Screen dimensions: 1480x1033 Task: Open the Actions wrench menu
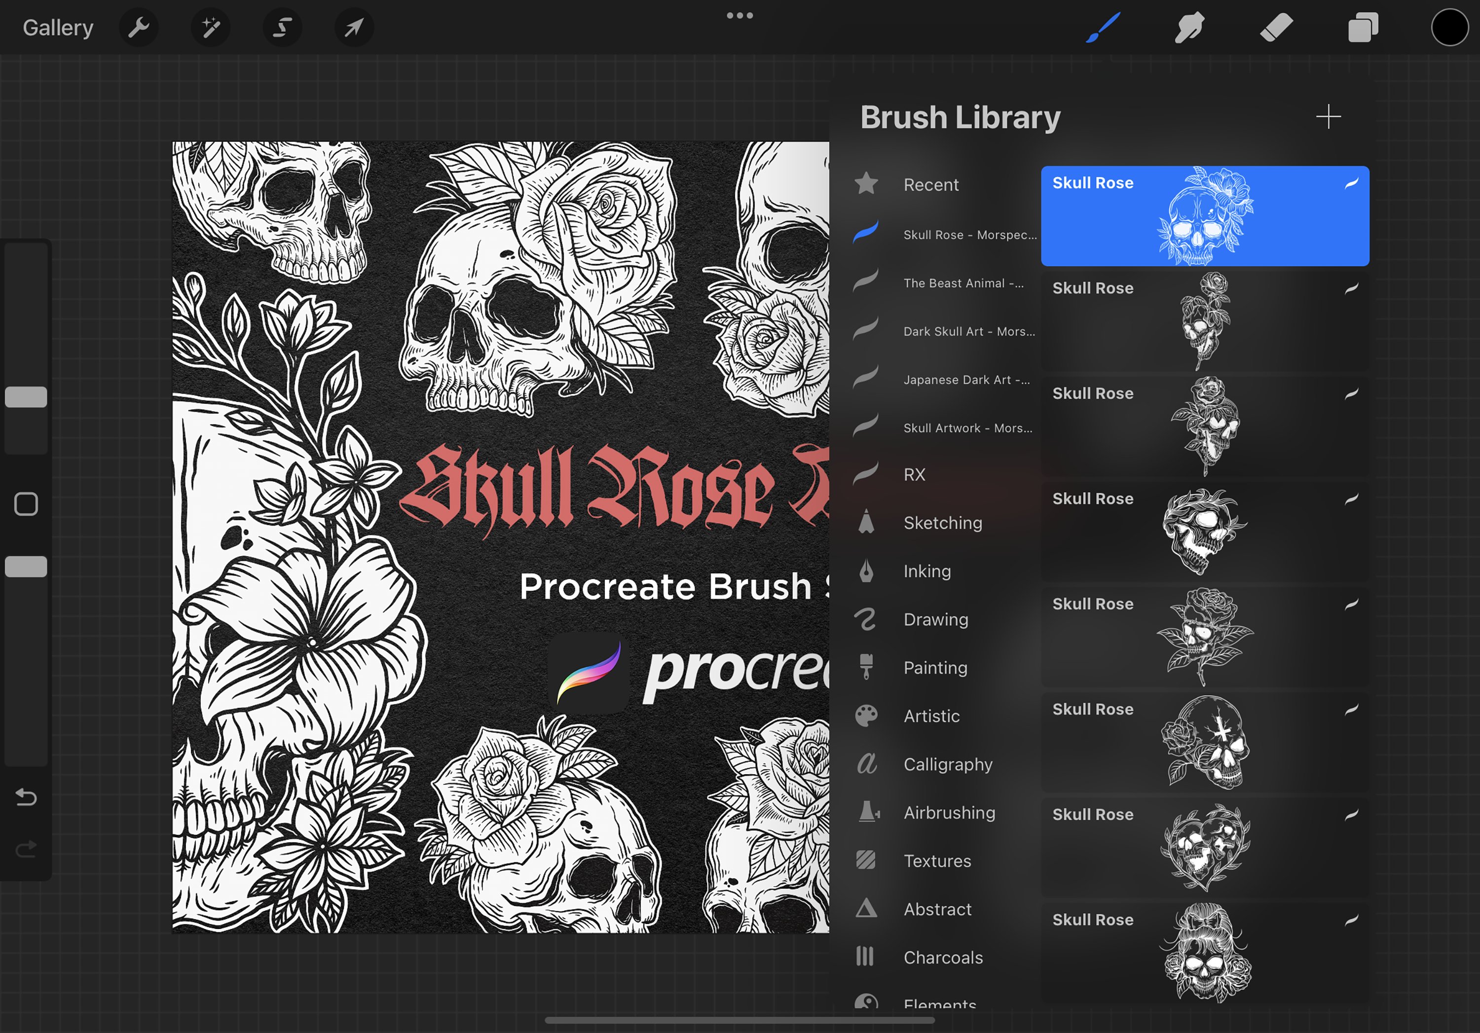139,28
